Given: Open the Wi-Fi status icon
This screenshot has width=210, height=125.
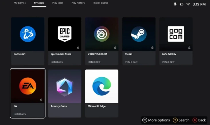Looking at the screenshot, I should tap(188, 4).
